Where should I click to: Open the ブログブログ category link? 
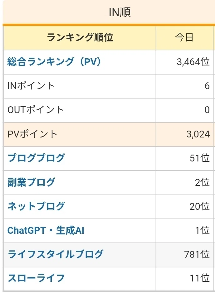click(36, 158)
